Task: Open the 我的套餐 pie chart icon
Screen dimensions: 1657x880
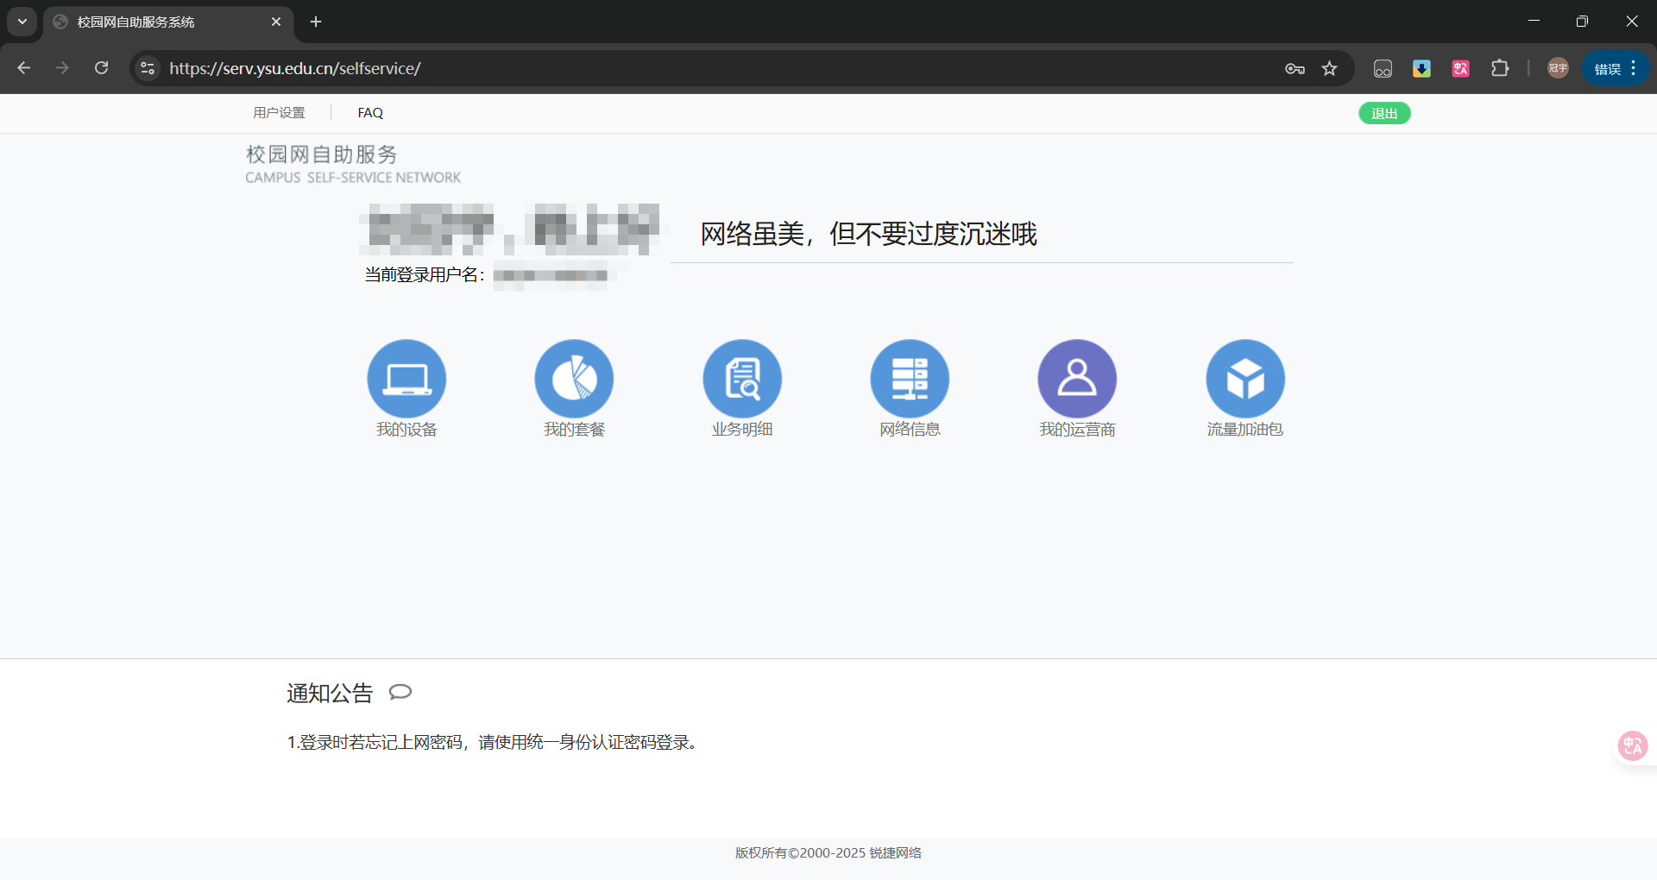Action: (574, 379)
